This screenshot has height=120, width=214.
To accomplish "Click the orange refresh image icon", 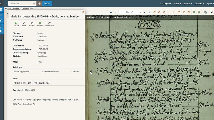I will (154, 12).
